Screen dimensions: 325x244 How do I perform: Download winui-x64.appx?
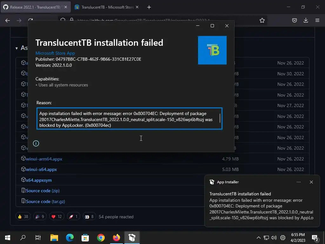41,170
